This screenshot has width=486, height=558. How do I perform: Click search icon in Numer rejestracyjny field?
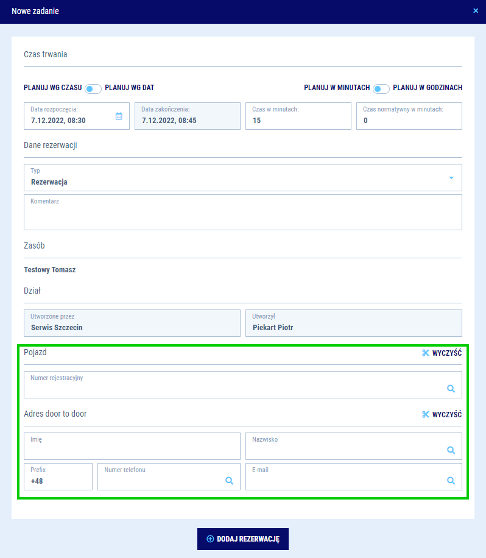click(451, 389)
